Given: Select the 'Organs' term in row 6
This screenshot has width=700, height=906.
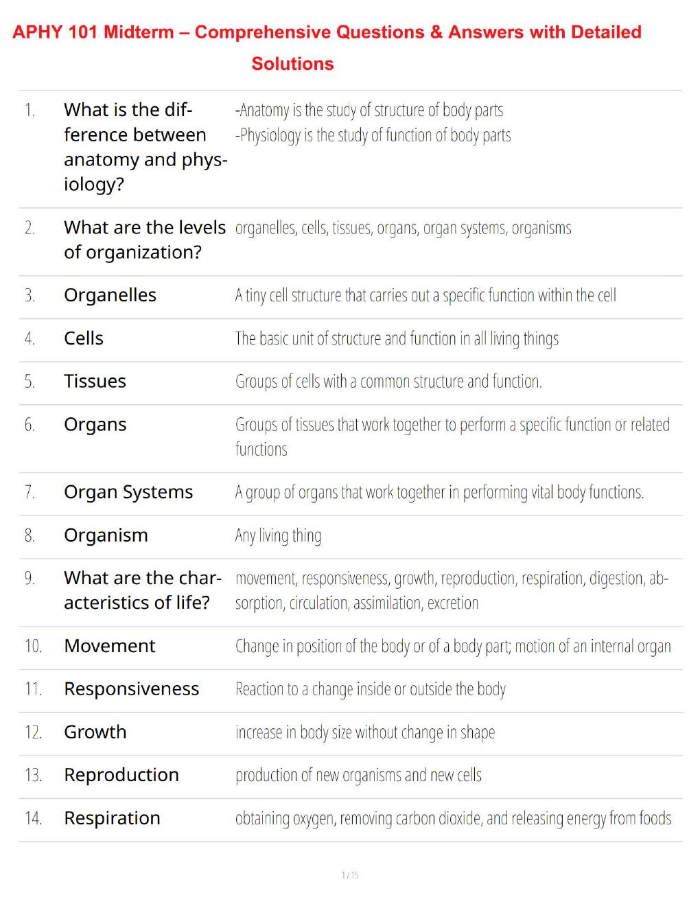Looking at the screenshot, I should pos(95,425).
